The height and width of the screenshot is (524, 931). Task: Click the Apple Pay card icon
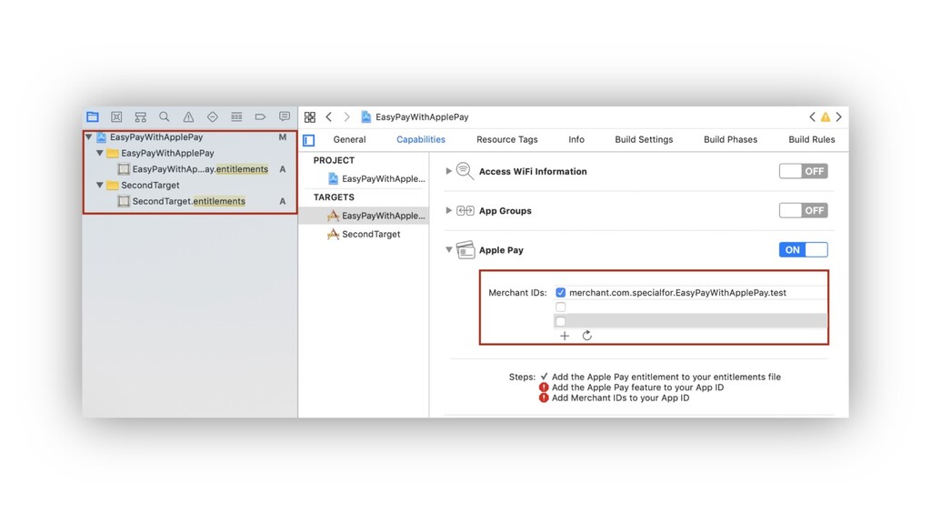(465, 250)
